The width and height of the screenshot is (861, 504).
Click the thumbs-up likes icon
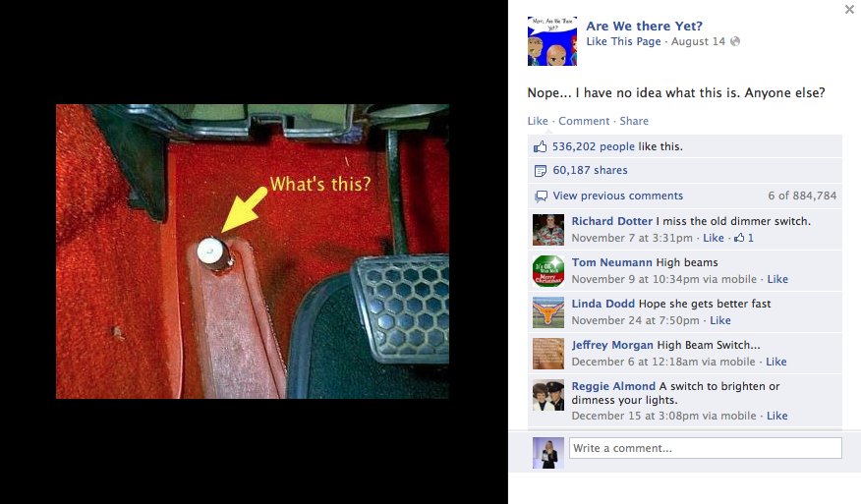coord(541,146)
